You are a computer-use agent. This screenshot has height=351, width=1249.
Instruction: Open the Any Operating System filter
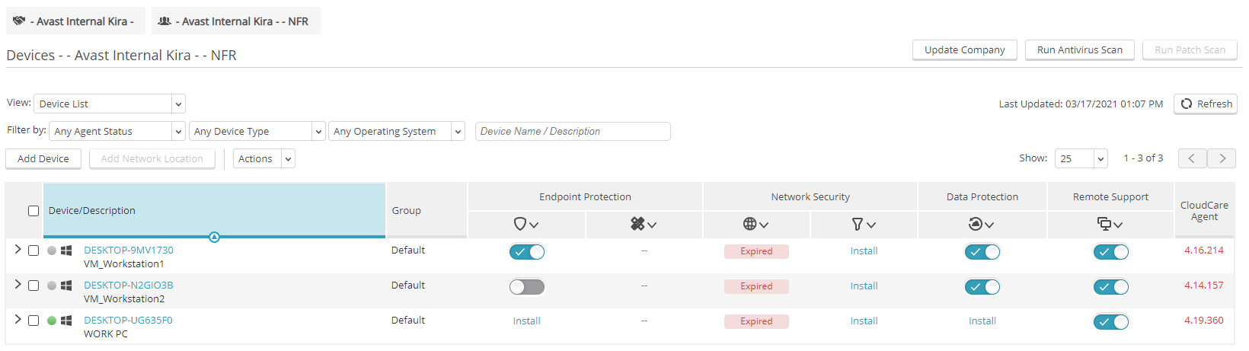pyautogui.click(x=397, y=131)
